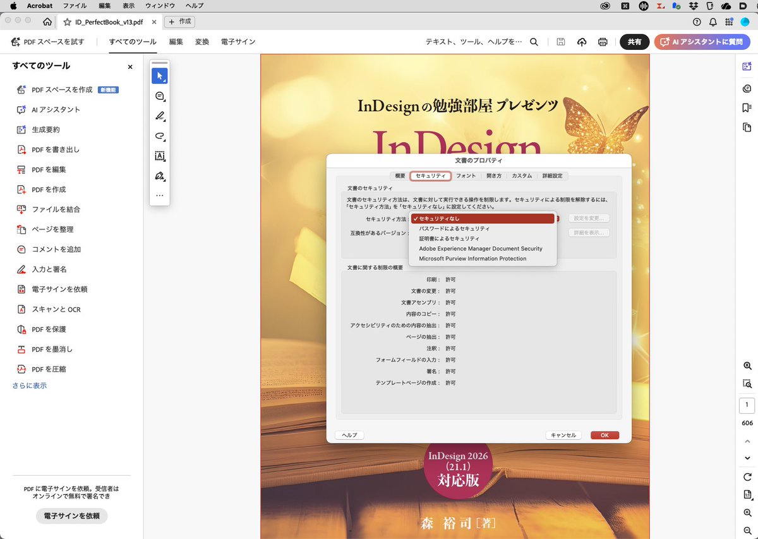This screenshot has width=758, height=539.
Task: Click キャンセル in the dialog
Action: click(x=563, y=435)
